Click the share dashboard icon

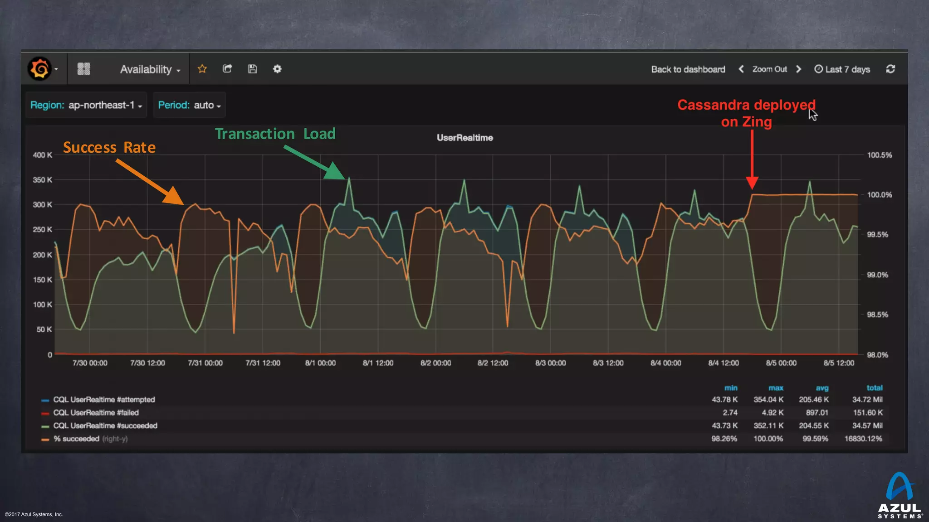[227, 69]
